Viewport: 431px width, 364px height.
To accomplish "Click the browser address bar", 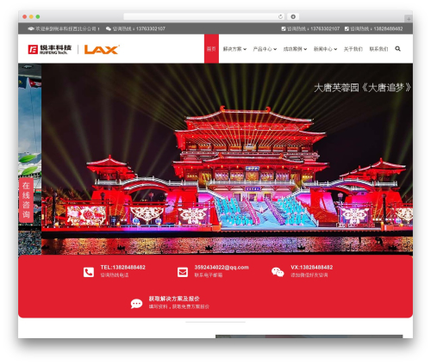I will (204, 16).
